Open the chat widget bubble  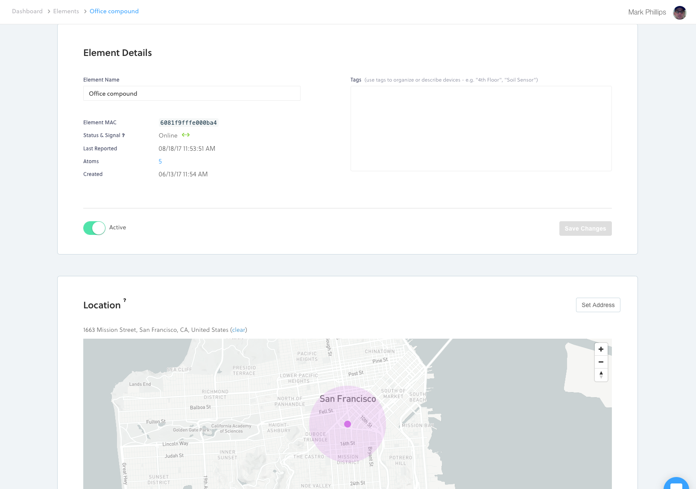[x=676, y=484]
